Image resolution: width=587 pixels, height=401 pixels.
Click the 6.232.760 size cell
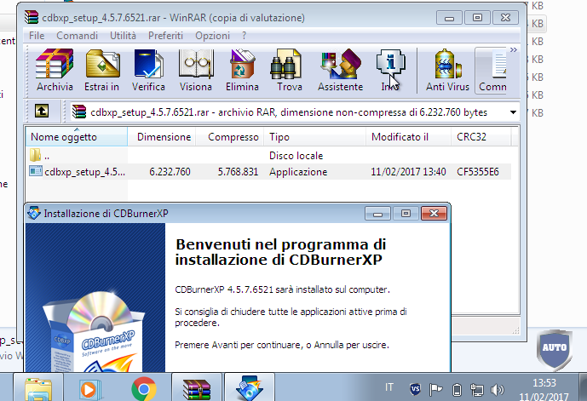[170, 172]
